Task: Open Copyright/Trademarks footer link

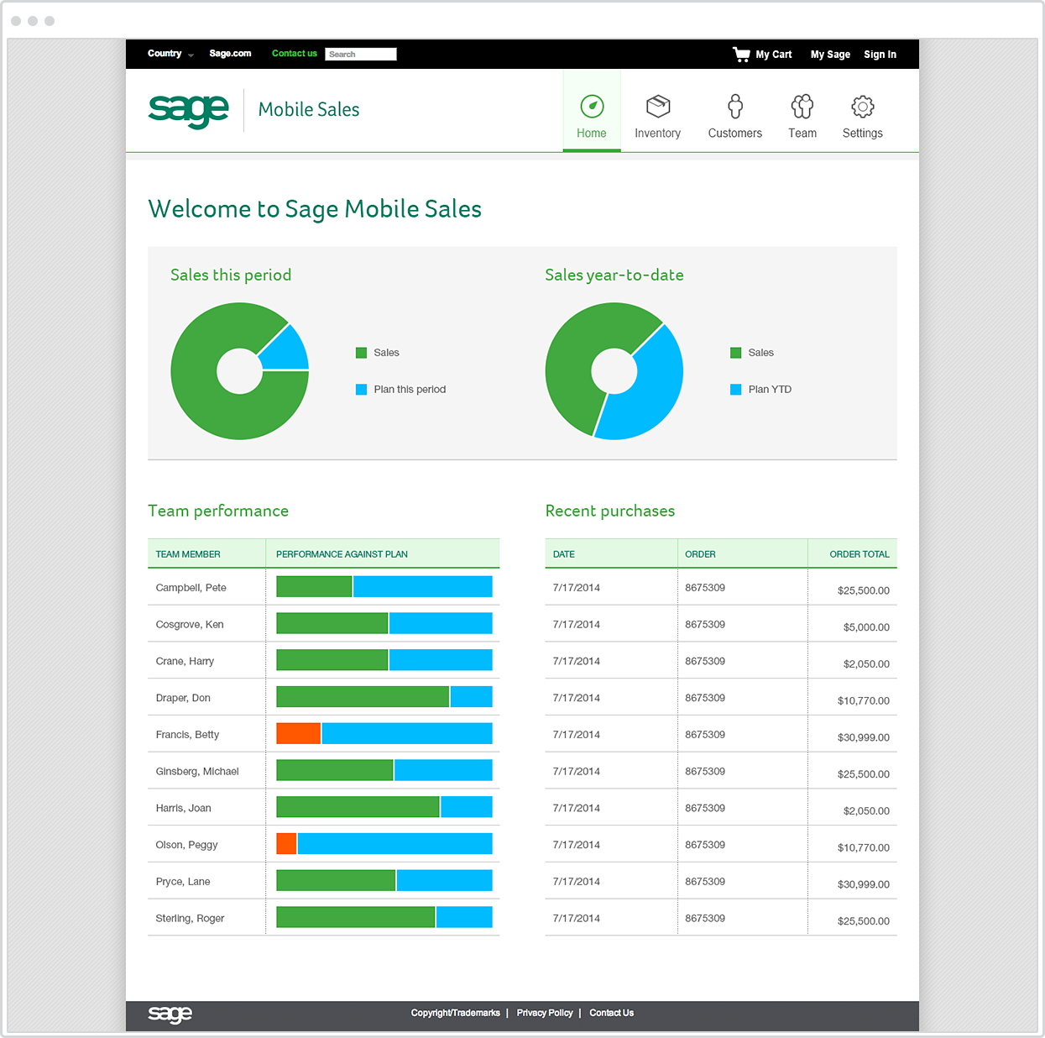Action: [x=456, y=1013]
